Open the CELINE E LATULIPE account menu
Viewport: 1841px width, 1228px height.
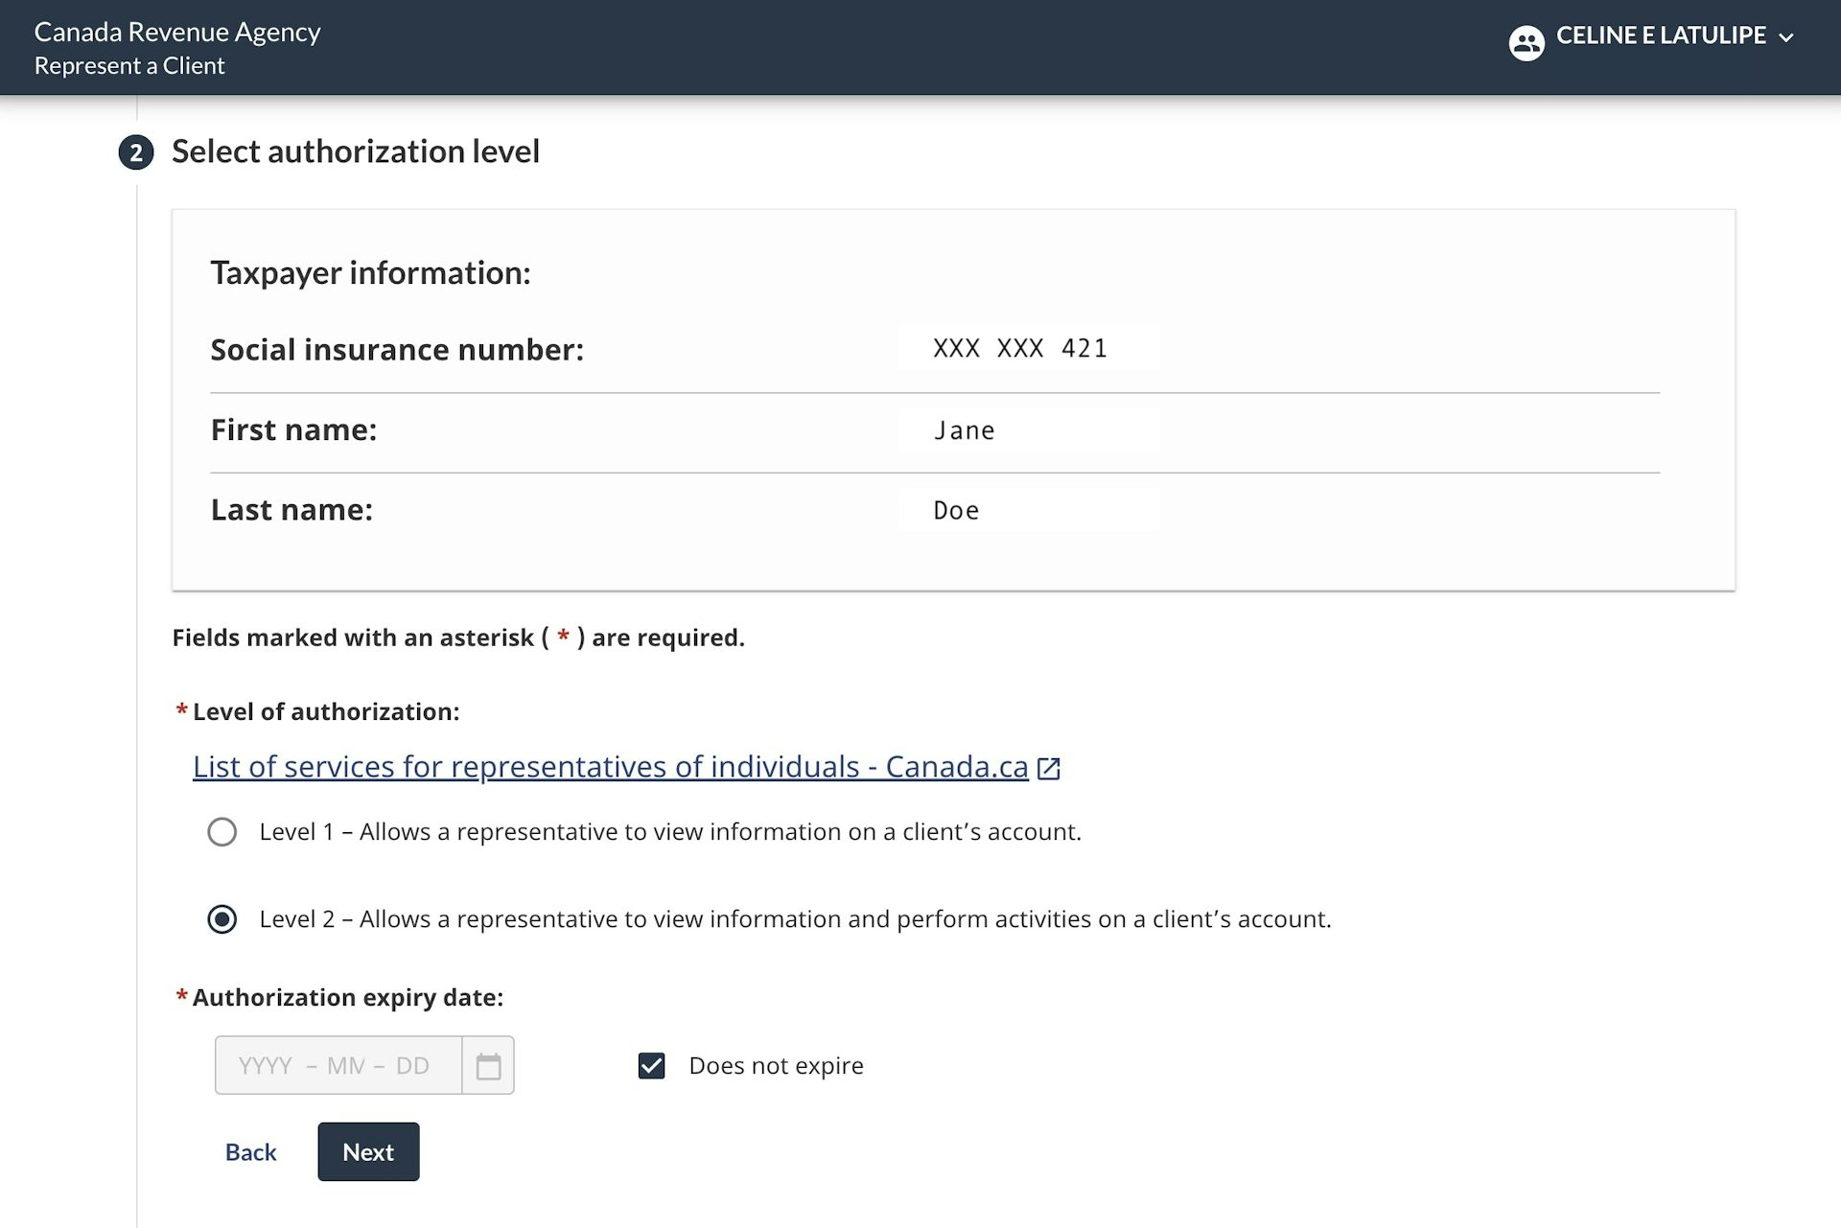[x=1660, y=36]
